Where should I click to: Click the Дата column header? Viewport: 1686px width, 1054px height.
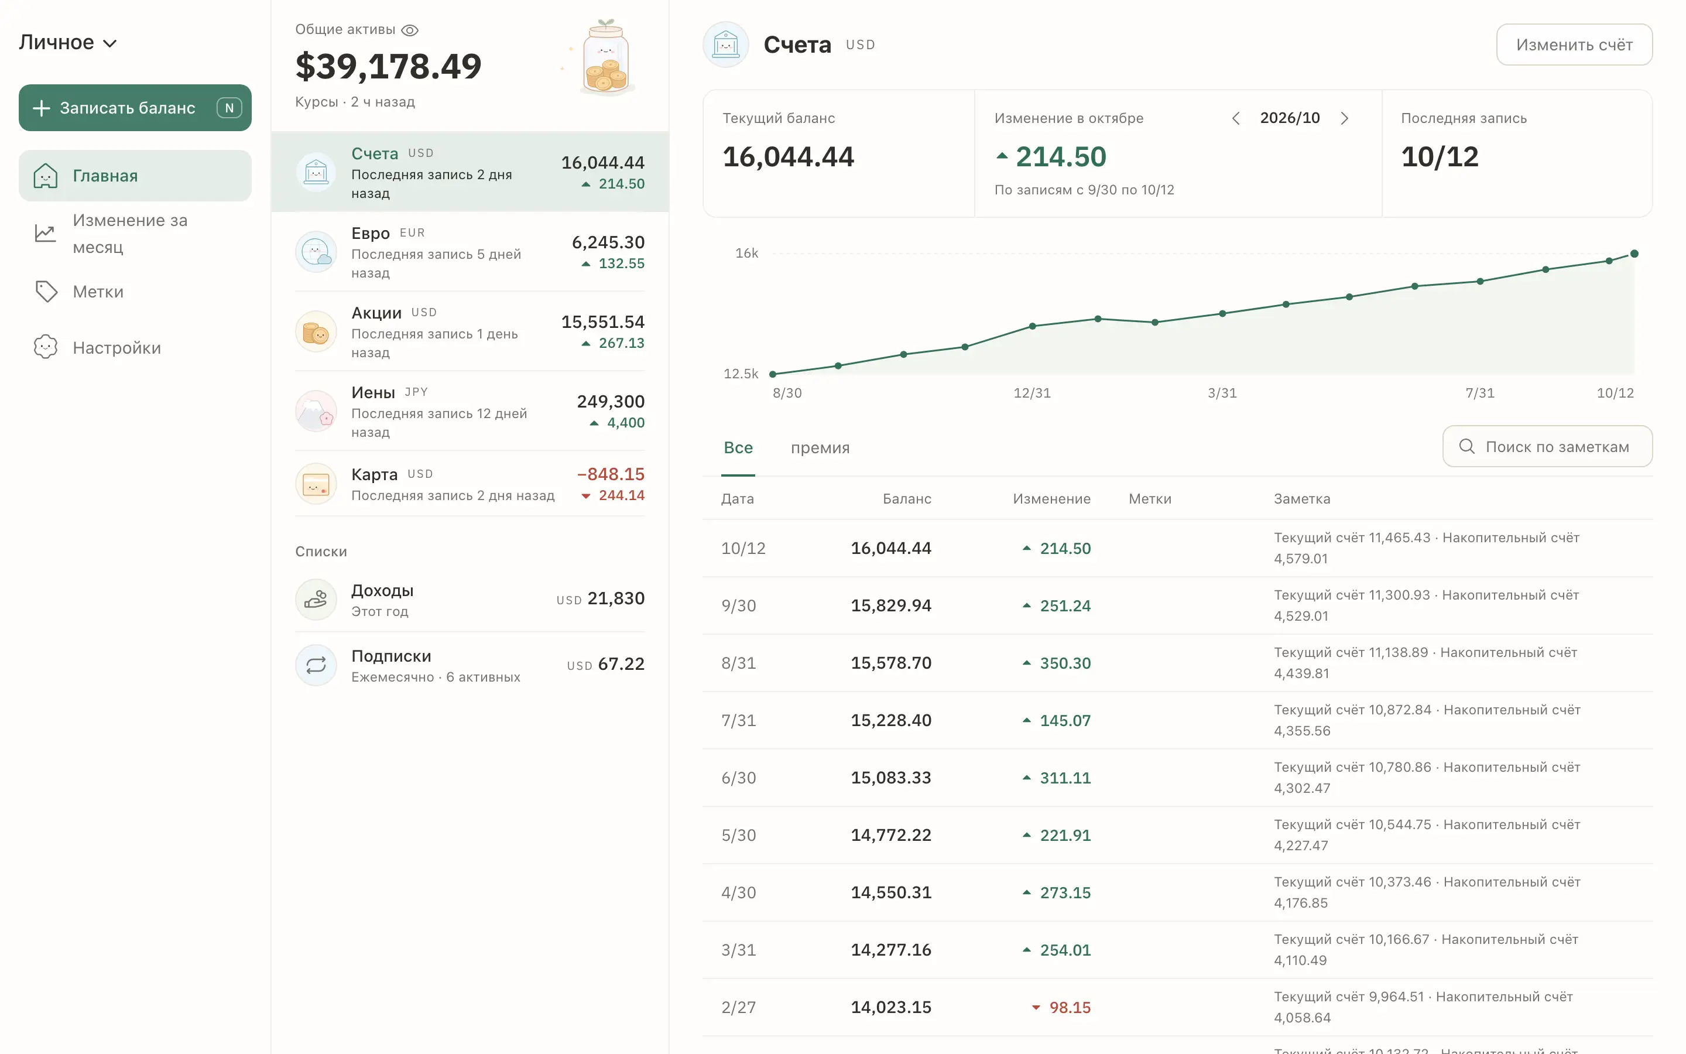point(737,498)
